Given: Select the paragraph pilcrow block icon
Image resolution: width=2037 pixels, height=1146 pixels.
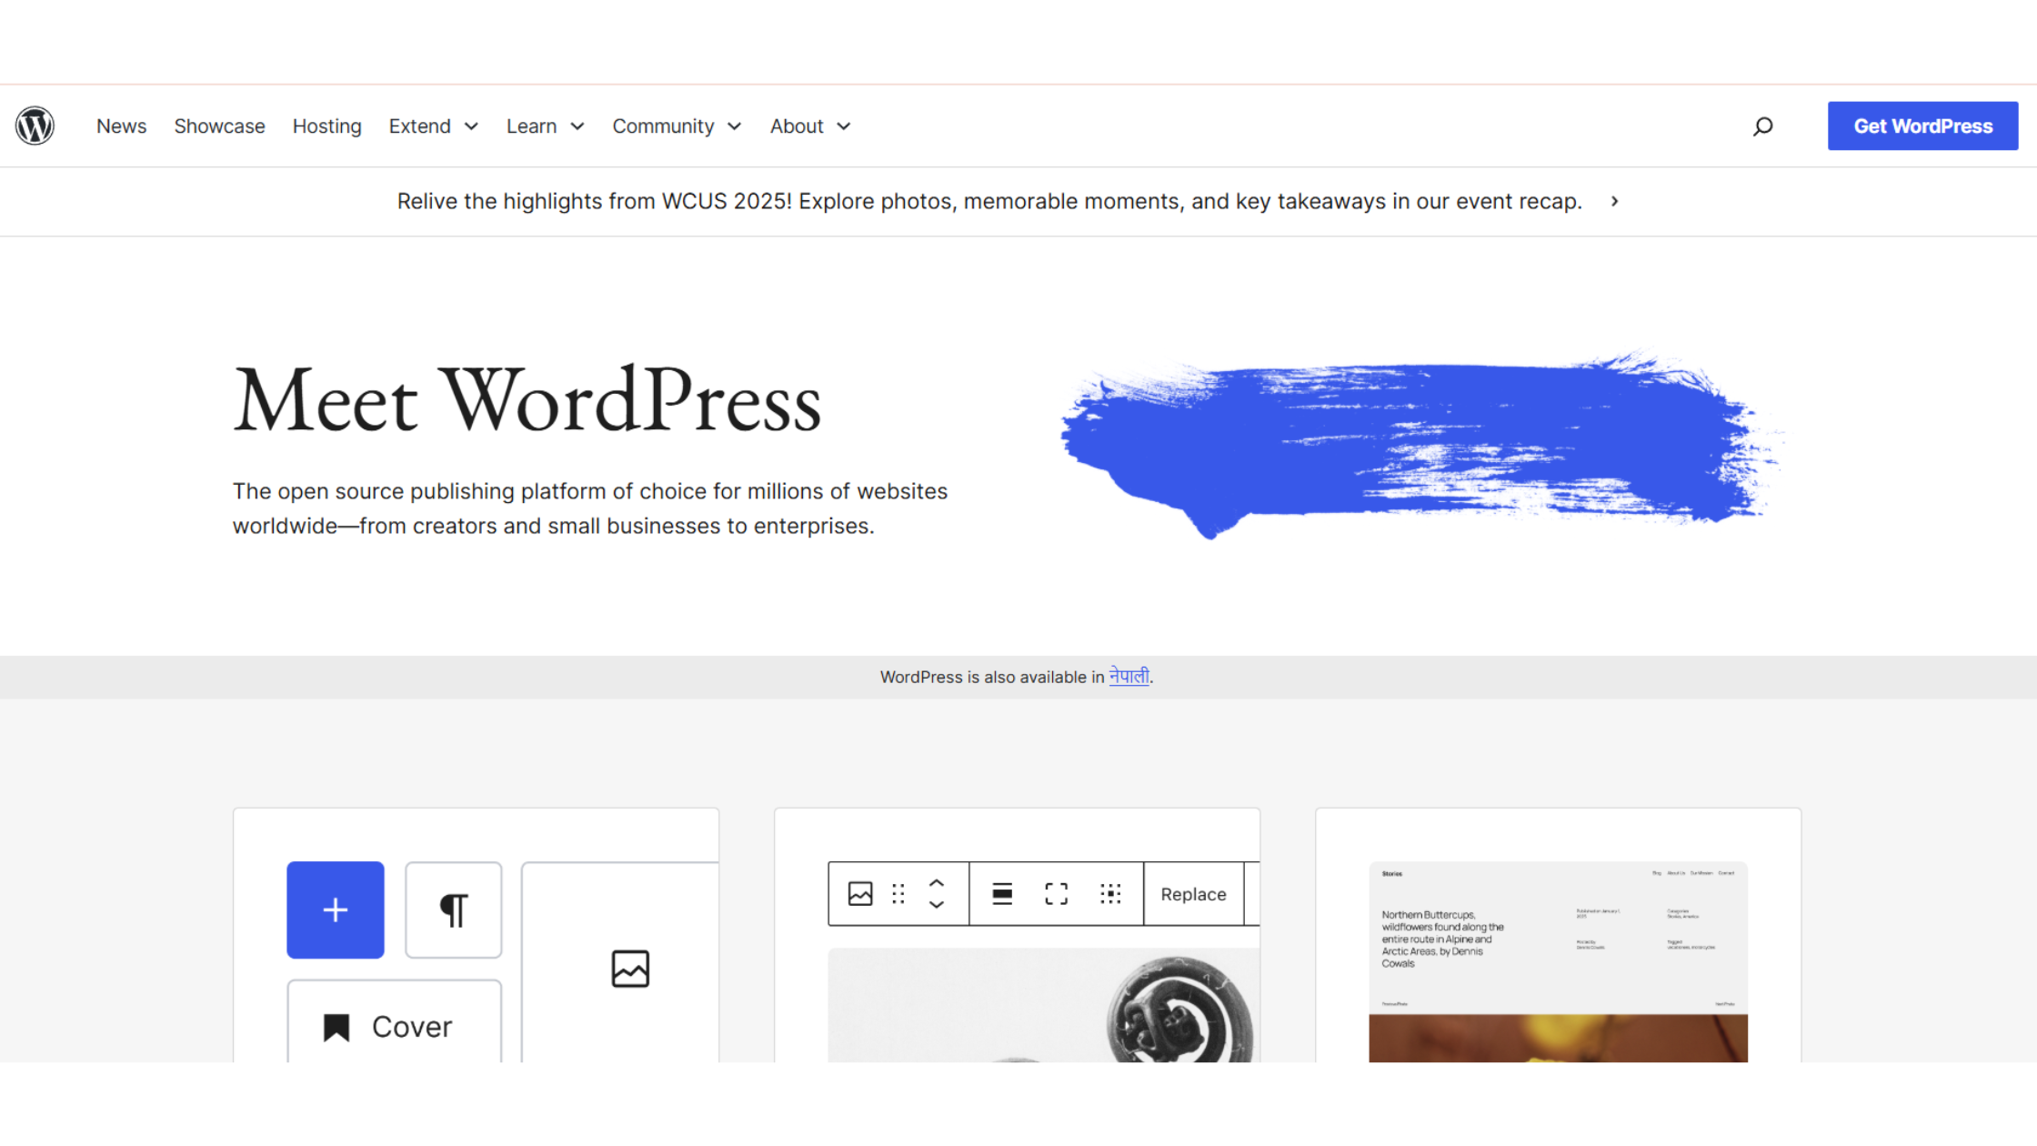Looking at the screenshot, I should point(454,910).
